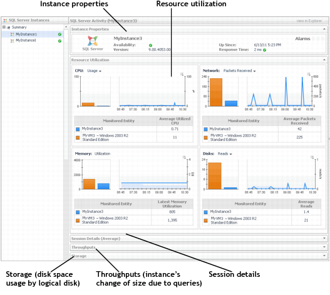Click MyInstance3 blue swatch in Memory table
Image resolution: width=330 pixels, height=295 pixels.
[x=78, y=212]
